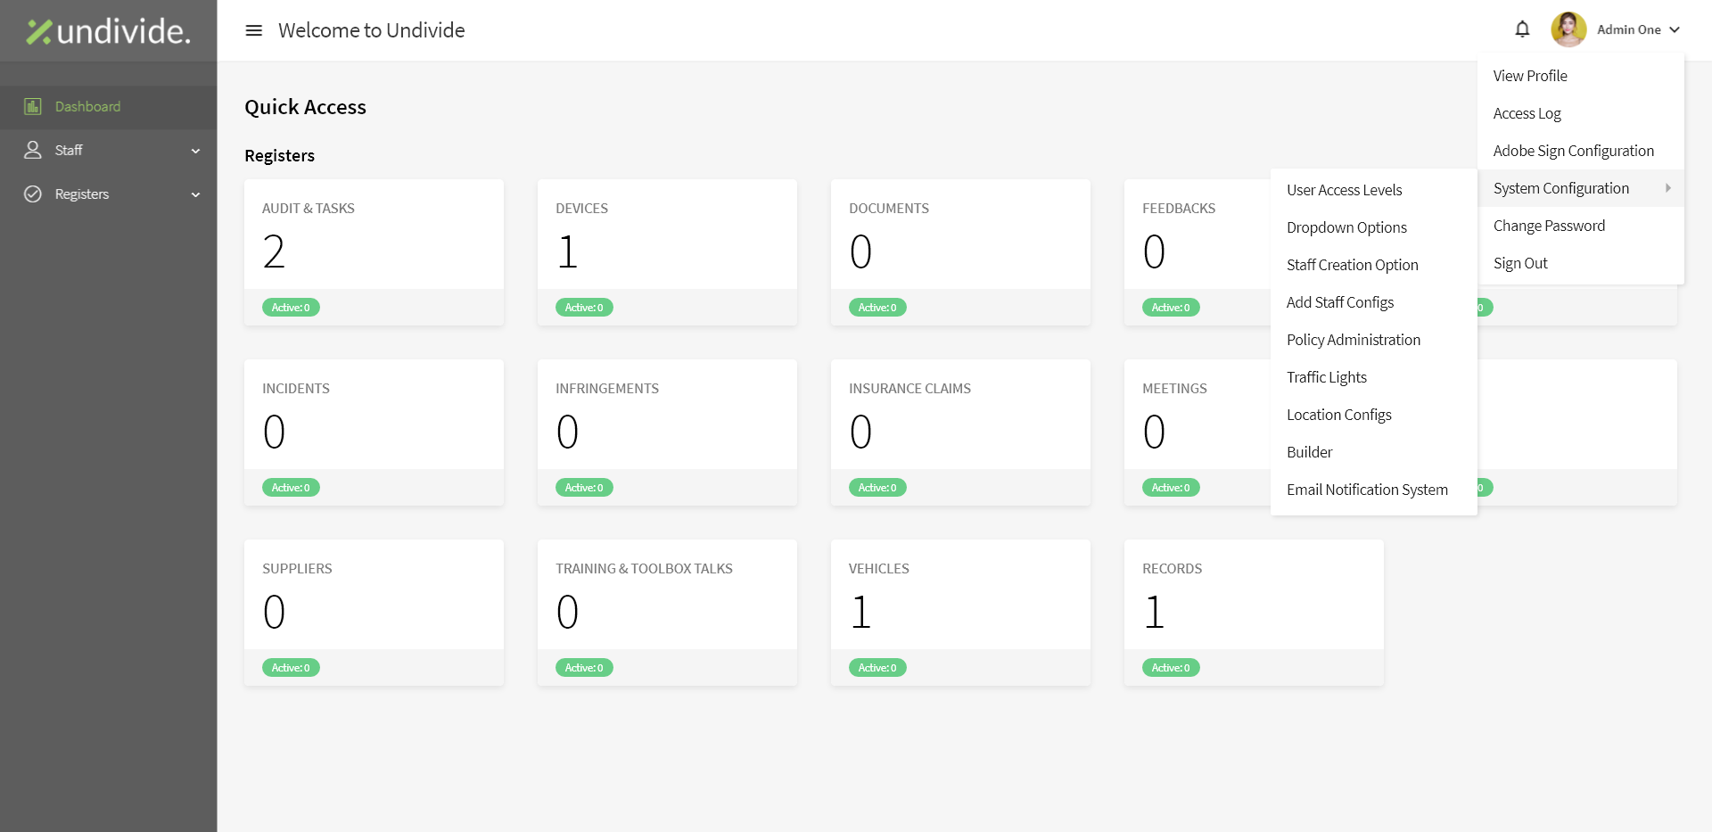Viewport: 1712px width, 832px height.
Task: Open notifications bell icon
Action: (x=1522, y=29)
